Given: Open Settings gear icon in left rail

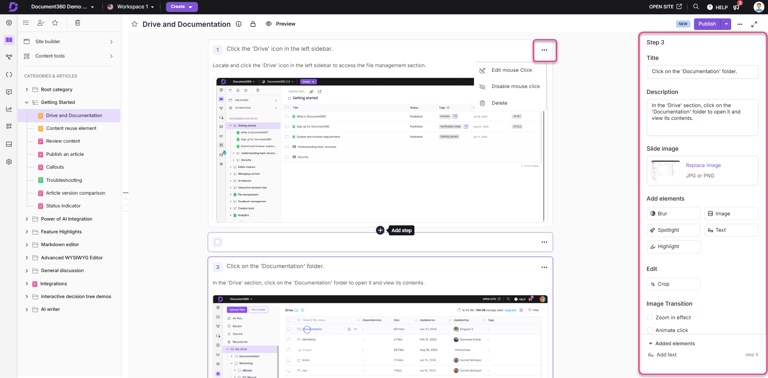Looking at the screenshot, I should point(9,162).
